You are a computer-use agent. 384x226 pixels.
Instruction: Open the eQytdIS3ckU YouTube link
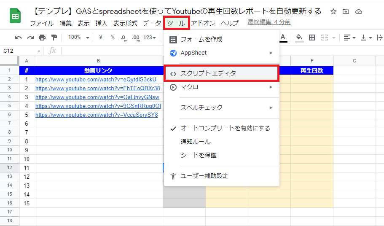pyautogui.click(x=96, y=80)
